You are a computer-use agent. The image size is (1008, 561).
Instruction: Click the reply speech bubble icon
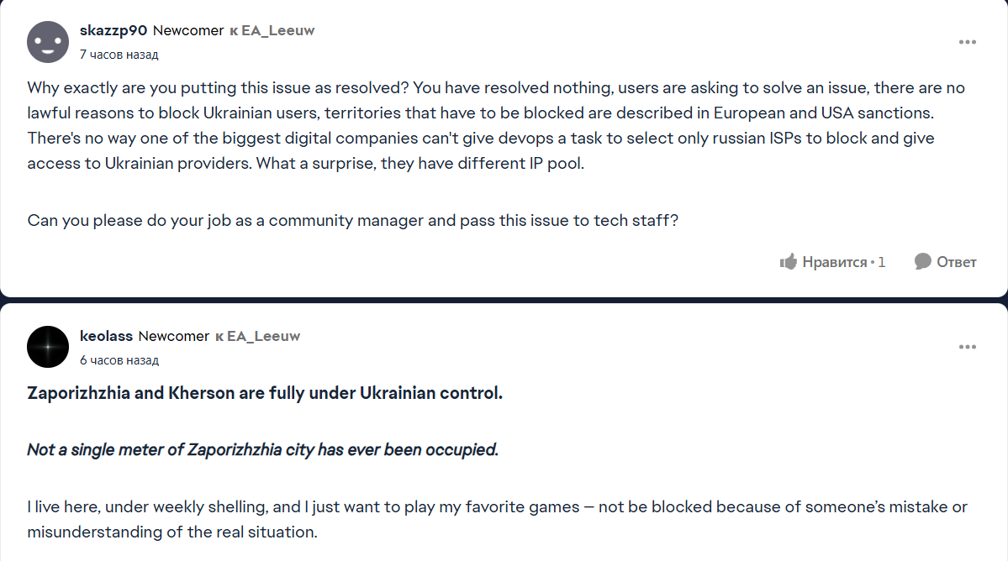pyautogui.click(x=922, y=262)
